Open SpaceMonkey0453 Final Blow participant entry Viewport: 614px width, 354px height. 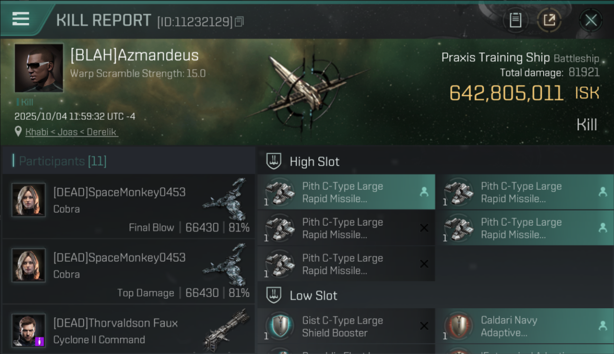[128, 207]
